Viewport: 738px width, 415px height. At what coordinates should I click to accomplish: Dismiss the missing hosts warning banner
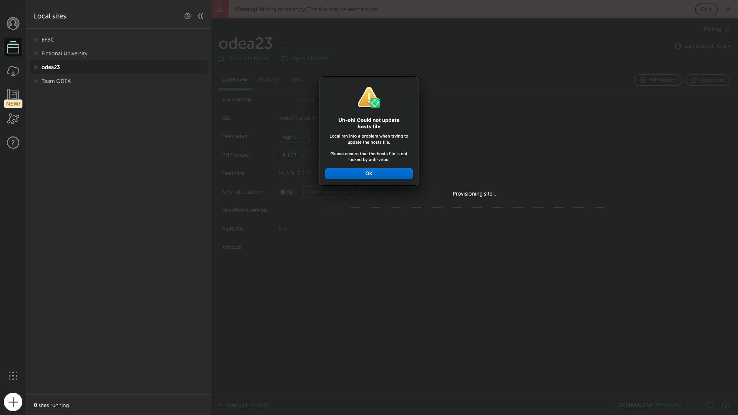[728, 9]
